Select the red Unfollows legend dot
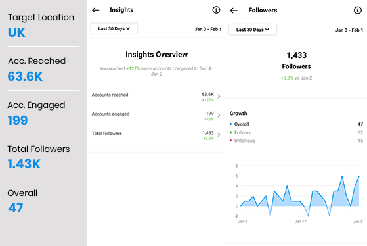This screenshot has width=367, height=246. tap(231, 141)
